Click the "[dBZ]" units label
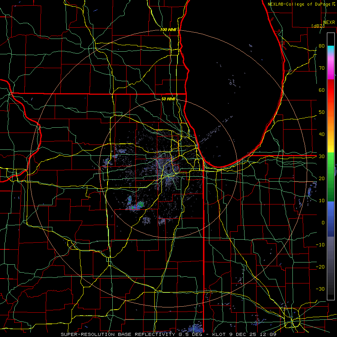337x337 pixels. pyautogui.click(x=318, y=26)
